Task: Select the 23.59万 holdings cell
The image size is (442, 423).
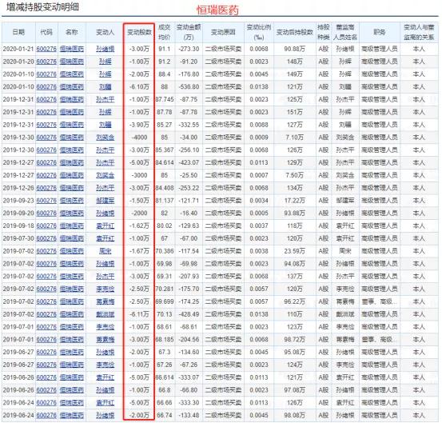Action: [x=295, y=251]
